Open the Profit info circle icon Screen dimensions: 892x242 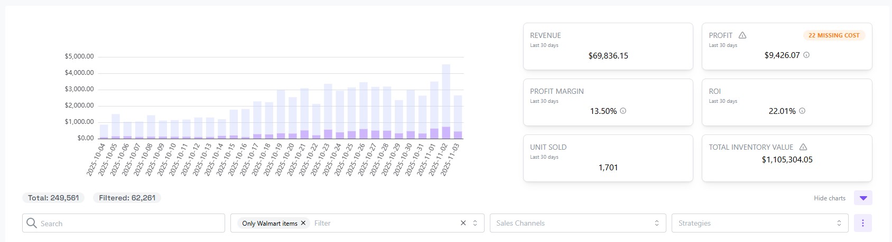[x=806, y=55]
